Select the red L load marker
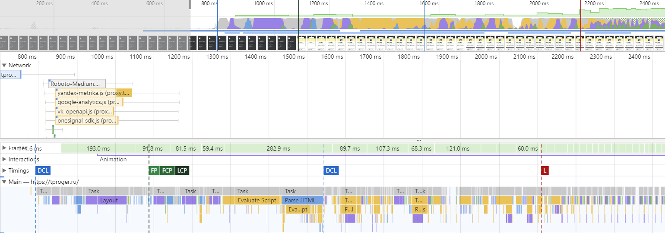 point(545,170)
